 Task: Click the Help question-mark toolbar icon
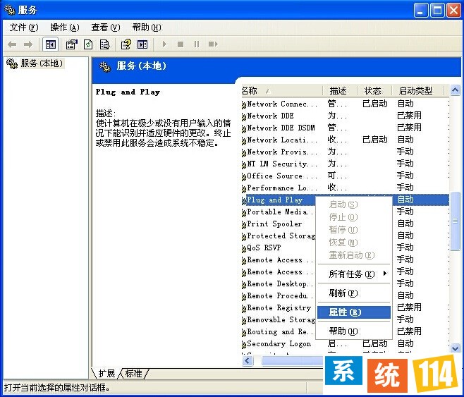[126, 44]
